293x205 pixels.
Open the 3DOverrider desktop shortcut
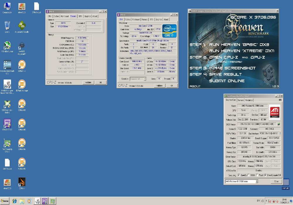[7, 106]
